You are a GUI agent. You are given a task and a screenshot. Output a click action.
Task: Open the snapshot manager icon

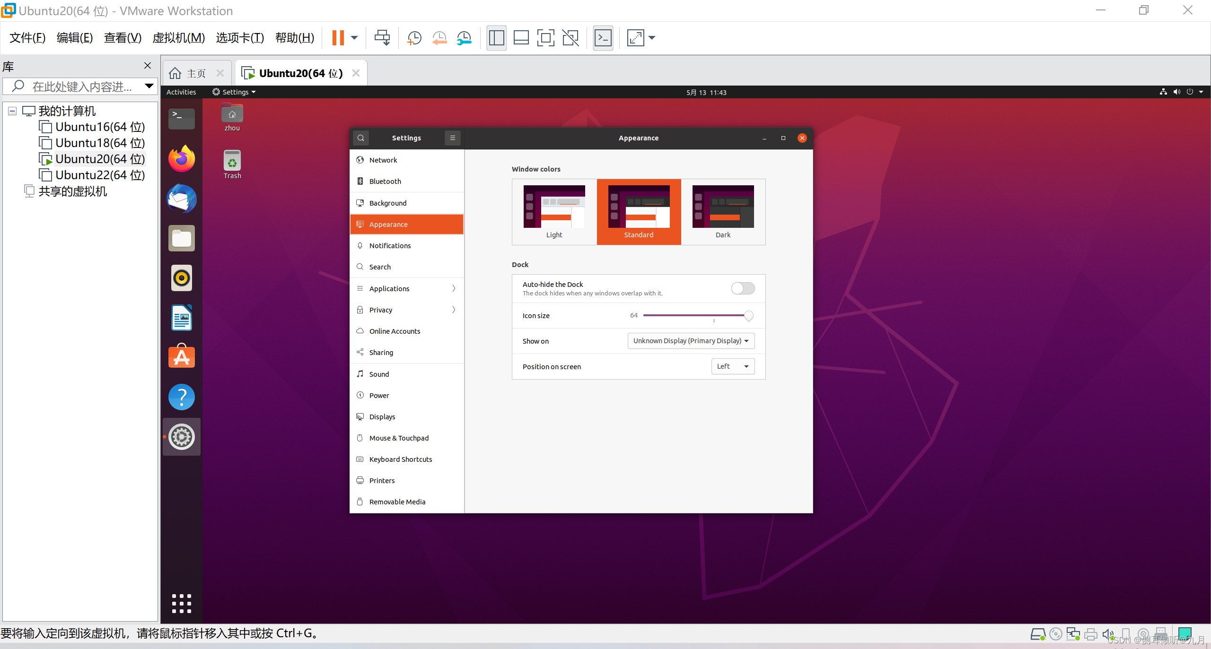464,38
